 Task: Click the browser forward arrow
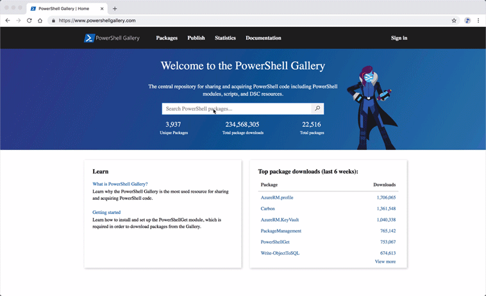coord(19,21)
